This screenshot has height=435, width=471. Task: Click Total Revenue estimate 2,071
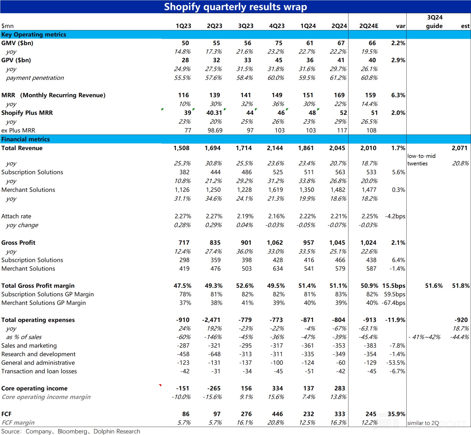click(x=460, y=148)
